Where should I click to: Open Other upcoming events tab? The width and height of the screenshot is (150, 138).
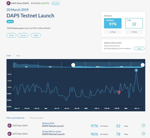(15, 118)
